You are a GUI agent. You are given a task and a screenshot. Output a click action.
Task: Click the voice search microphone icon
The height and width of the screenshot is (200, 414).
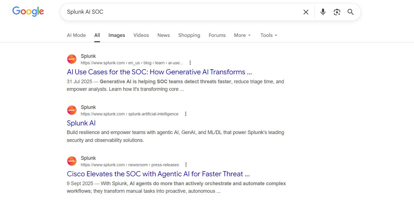click(323, 12)
